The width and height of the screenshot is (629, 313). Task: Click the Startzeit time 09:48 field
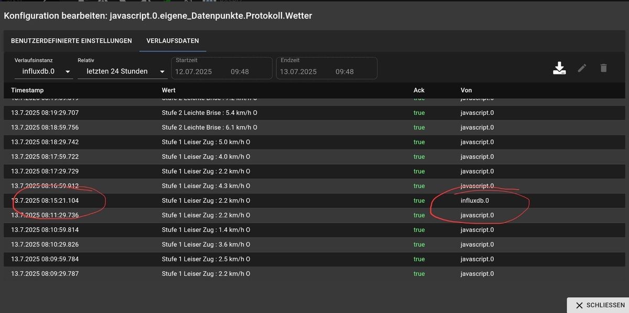(x=240, y=72)
